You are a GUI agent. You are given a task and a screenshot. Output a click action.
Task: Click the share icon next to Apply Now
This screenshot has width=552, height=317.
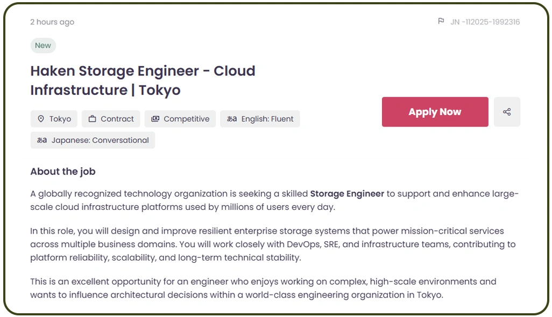[x=507, y=111]
